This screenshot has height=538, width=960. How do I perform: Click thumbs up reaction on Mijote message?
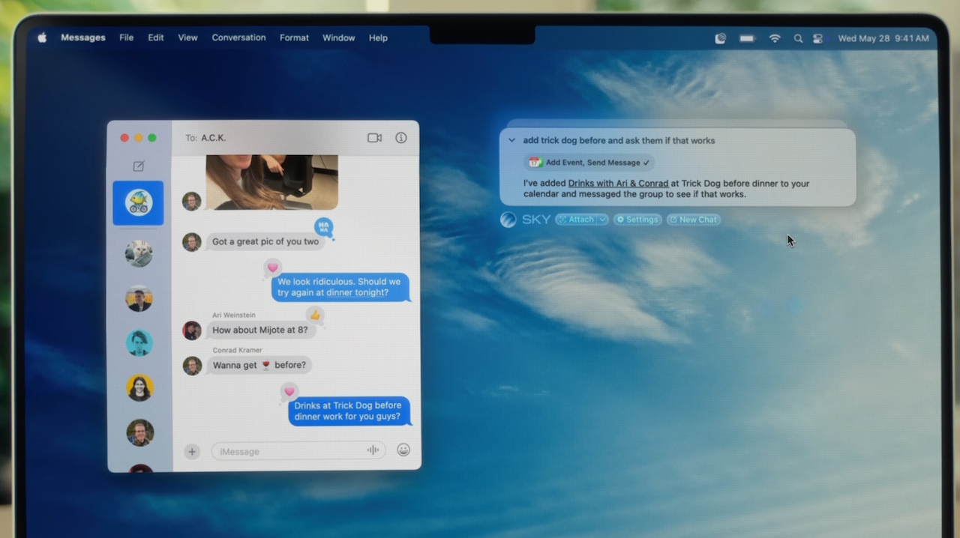tap(315, 315)
